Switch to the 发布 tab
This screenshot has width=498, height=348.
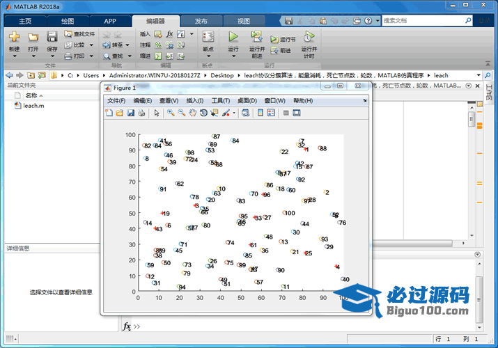[201, 22]
